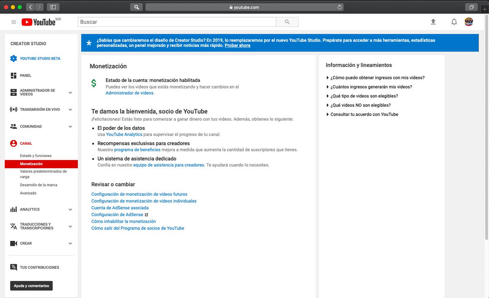Click Ayuda y comentarios button
The width and height of the screenshot is (489, 298).
[31, 286]
